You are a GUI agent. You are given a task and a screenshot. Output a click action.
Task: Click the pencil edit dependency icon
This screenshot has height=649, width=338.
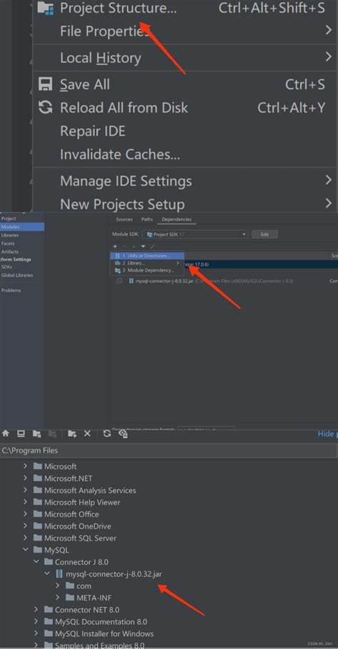tap(153, 247)
